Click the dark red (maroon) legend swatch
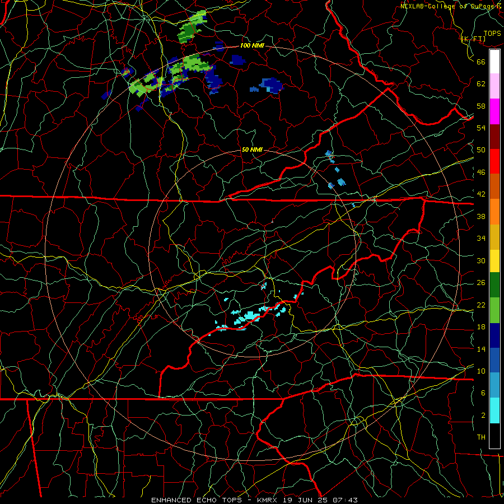This screenshot has width=504, height=504. click(494, 137)
